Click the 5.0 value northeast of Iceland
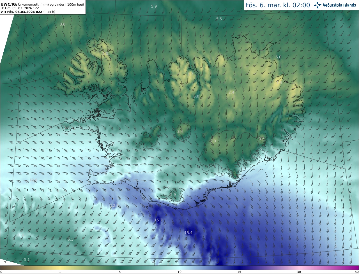Viewport: 359px width, 274px height. click(x=278, y=57)
